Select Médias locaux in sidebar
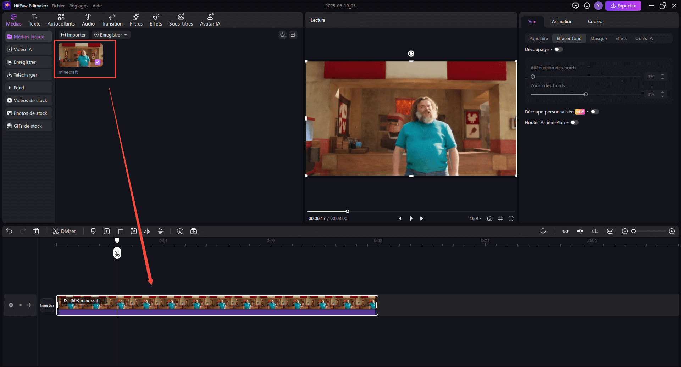The width and height of the screenshot is (681, 367). pos(29,37)
